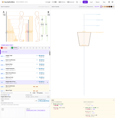Close the waist candidates panel

[114, 100]
